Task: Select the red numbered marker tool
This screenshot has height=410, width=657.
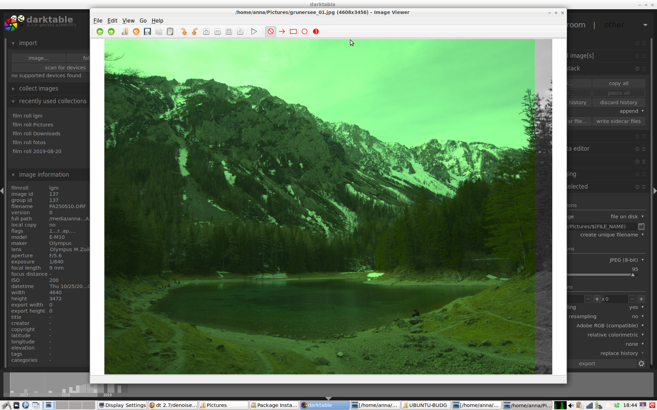Action: (x=316, y=31)
